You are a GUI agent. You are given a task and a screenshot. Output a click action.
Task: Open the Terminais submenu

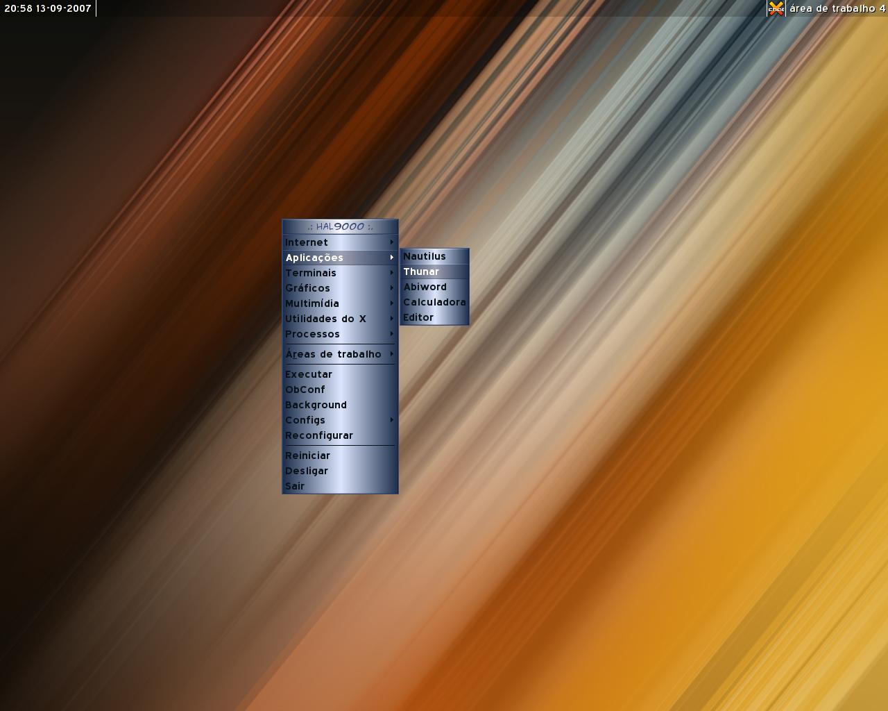[340, 273]
